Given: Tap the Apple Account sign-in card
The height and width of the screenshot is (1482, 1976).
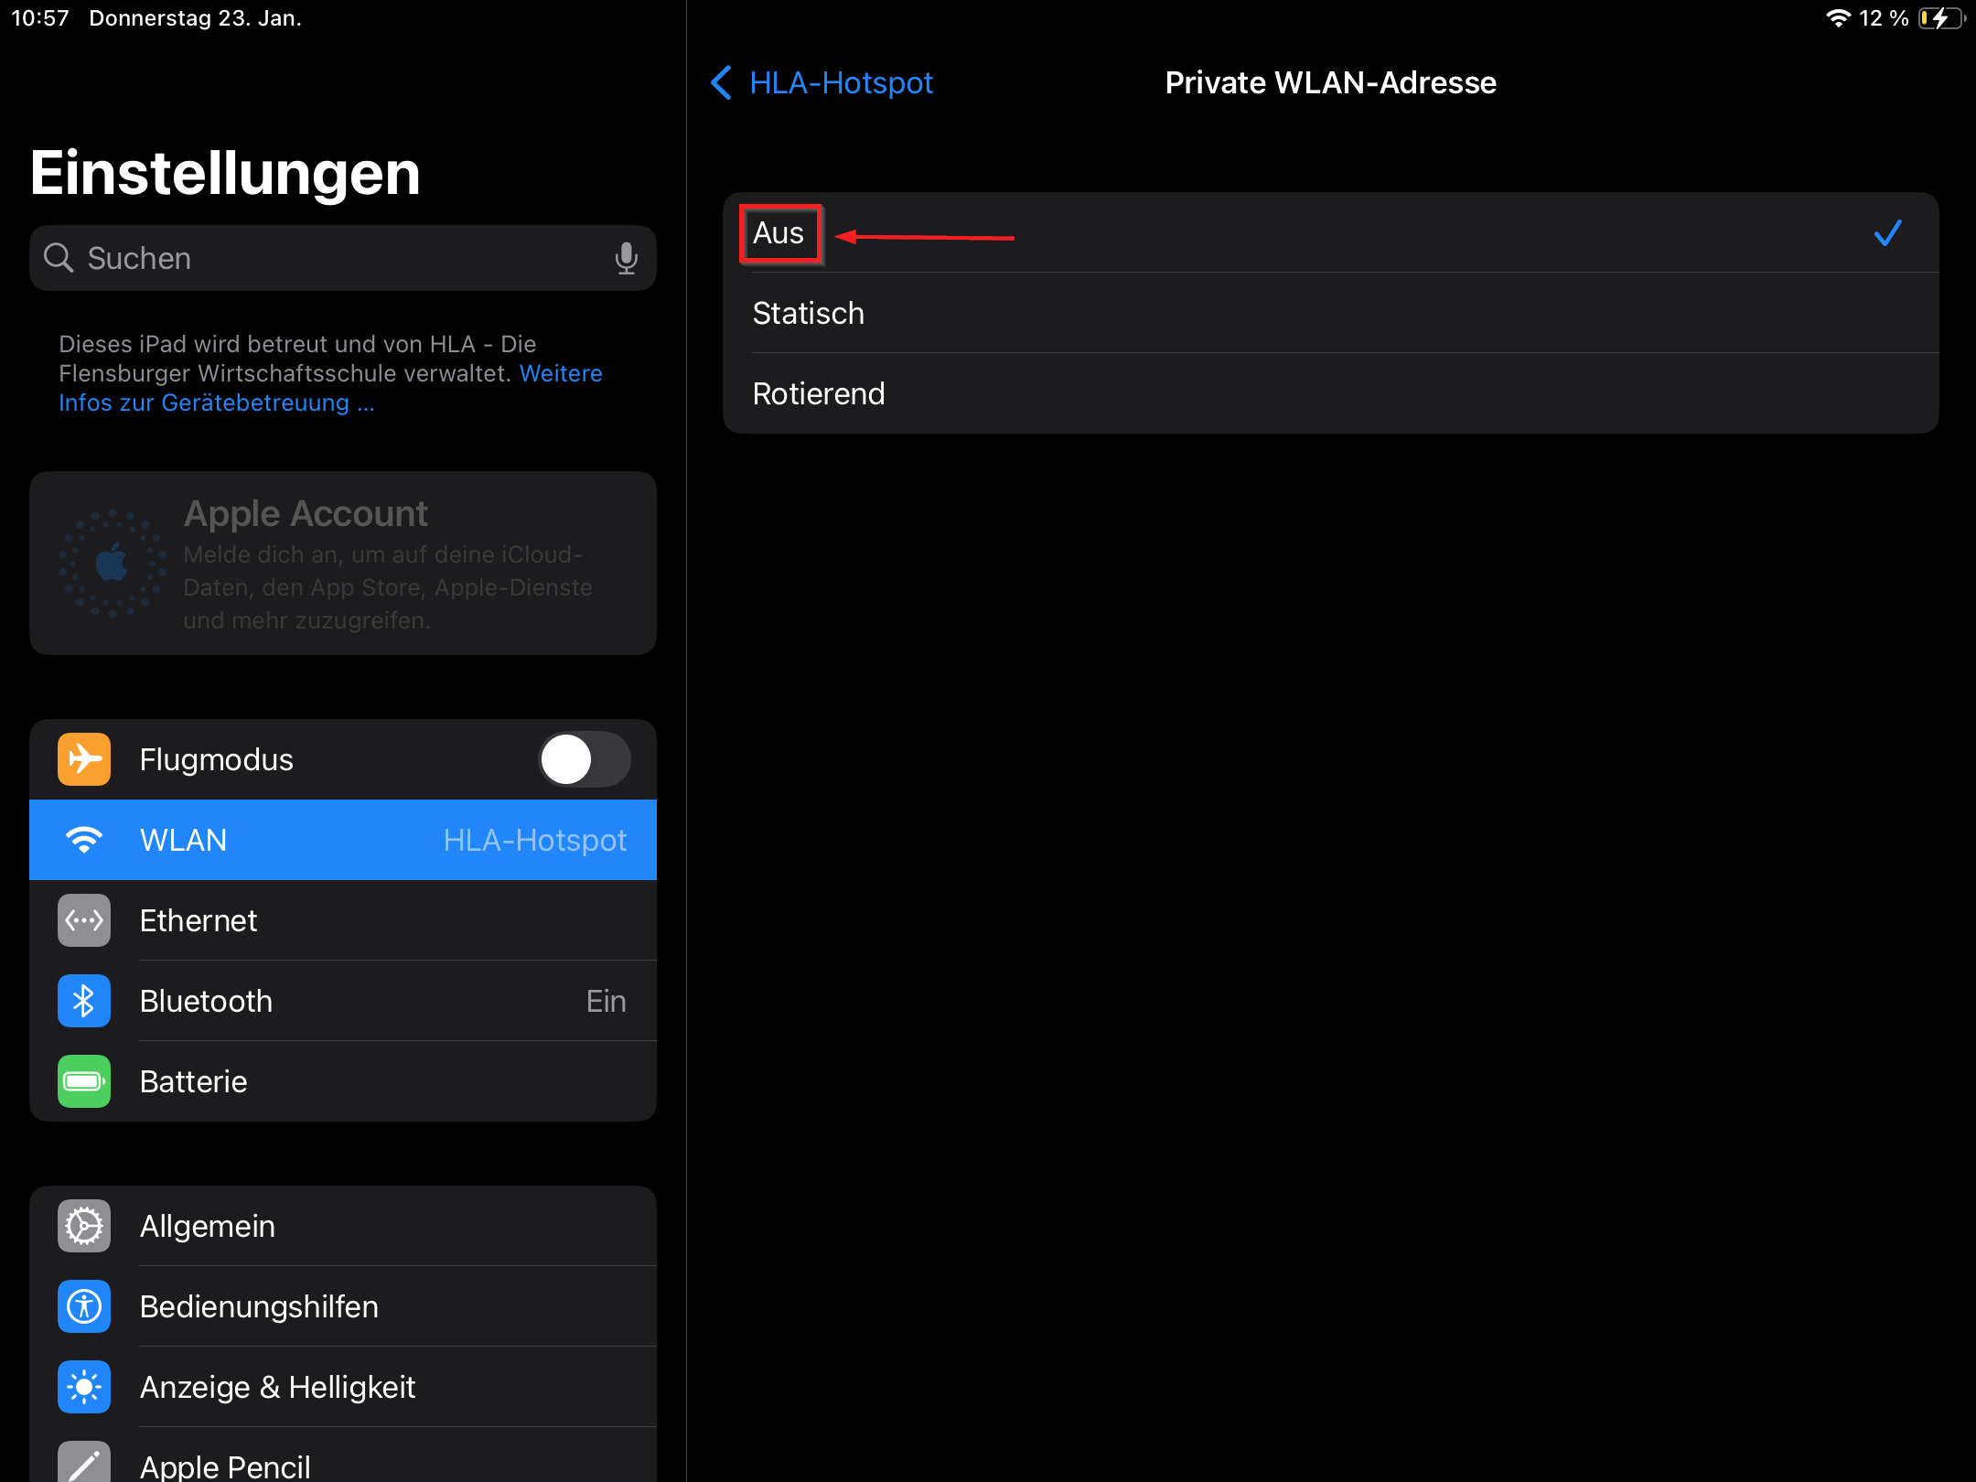Looking at the screenshot, I should (x=343, y=563).
